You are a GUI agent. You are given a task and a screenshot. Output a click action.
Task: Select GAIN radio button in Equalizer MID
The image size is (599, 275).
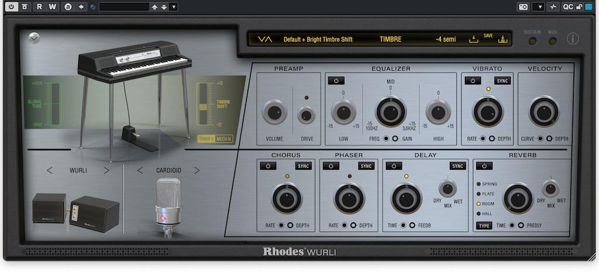click(395, 139)
